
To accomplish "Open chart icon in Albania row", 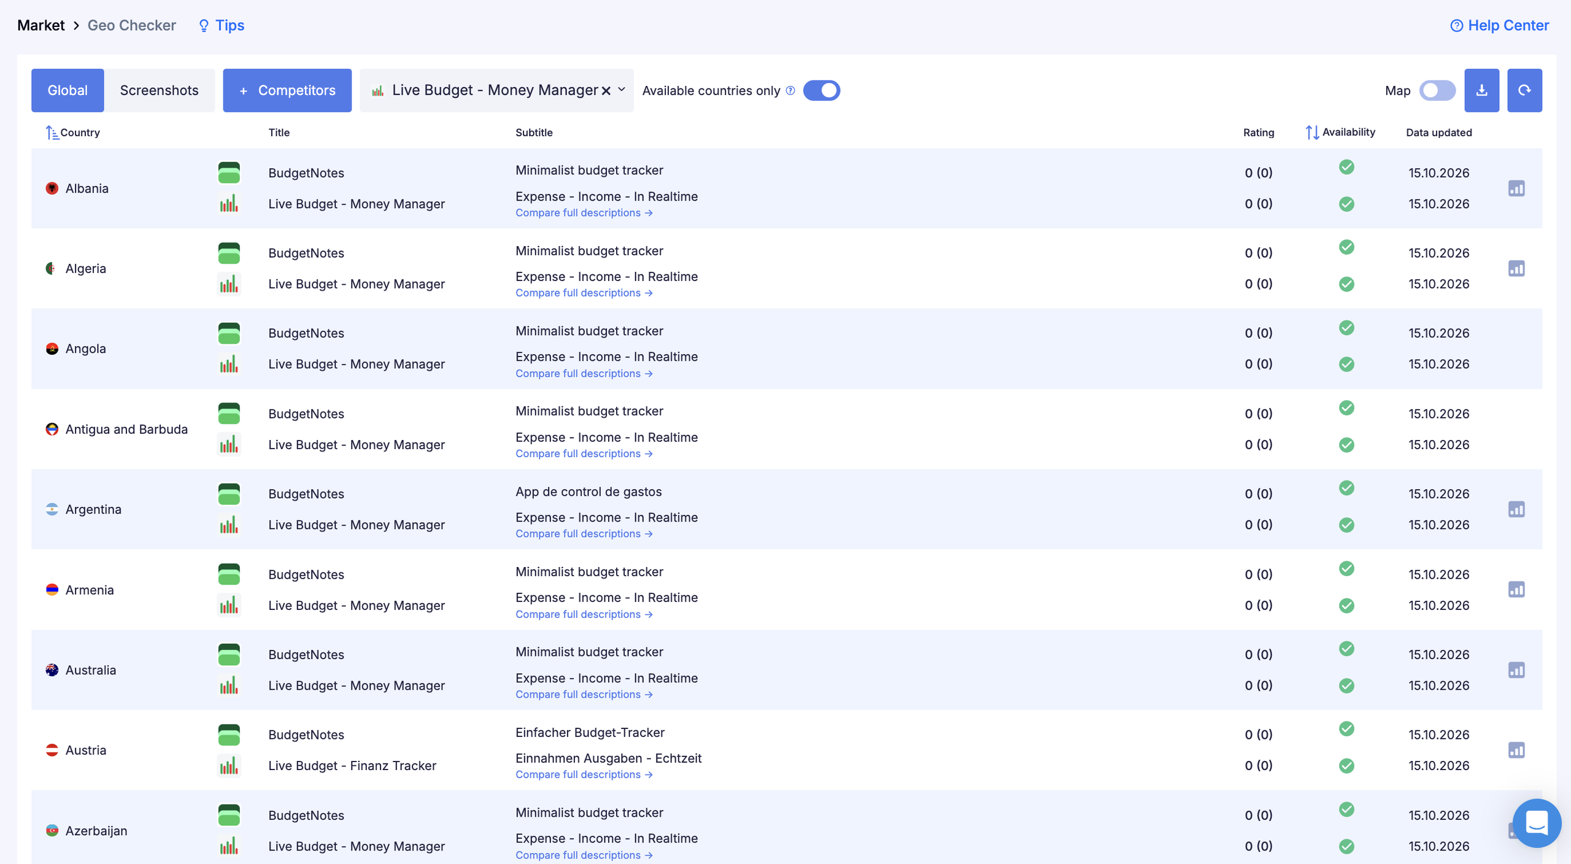I will point(1516,188).
